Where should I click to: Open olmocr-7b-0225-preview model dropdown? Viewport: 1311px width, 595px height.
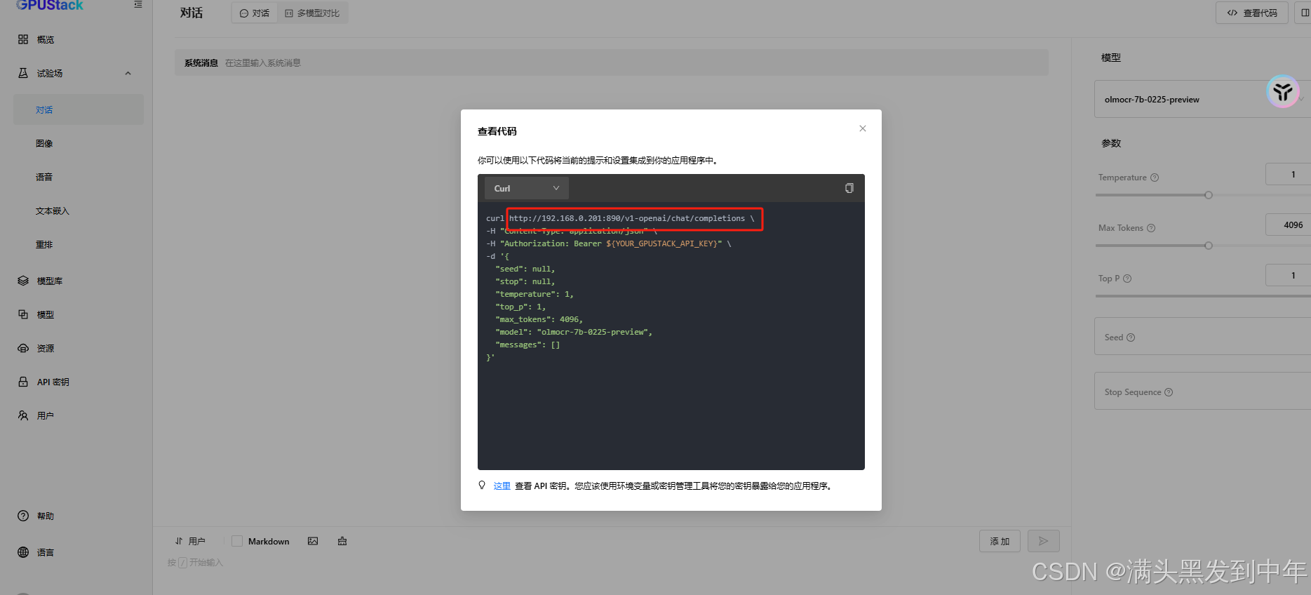1202,99
